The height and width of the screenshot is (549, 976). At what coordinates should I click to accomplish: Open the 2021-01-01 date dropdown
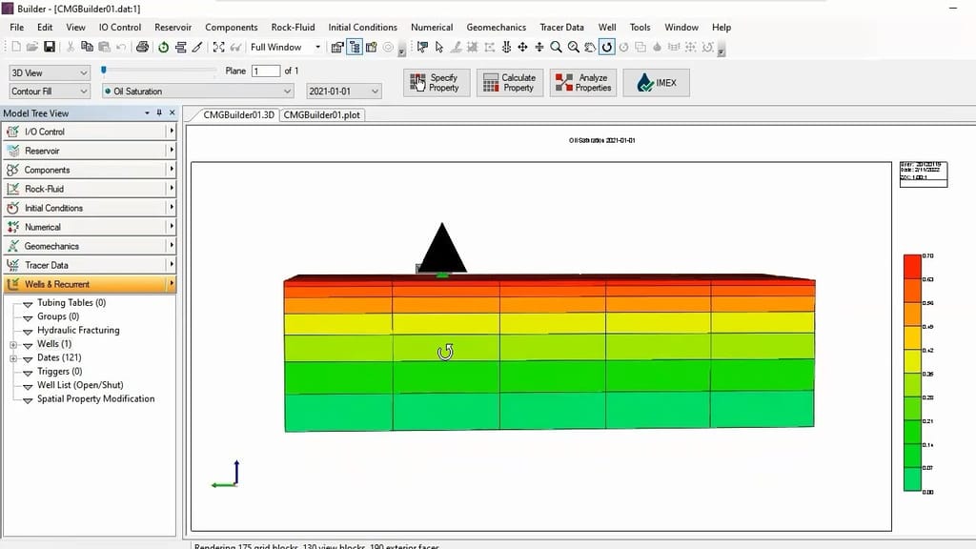[343, 91]
